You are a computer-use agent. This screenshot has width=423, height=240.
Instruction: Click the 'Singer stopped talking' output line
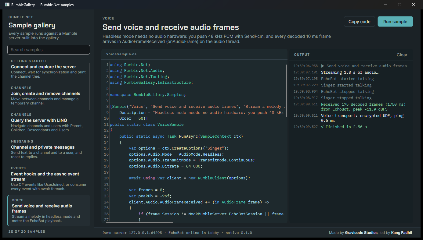346,98
